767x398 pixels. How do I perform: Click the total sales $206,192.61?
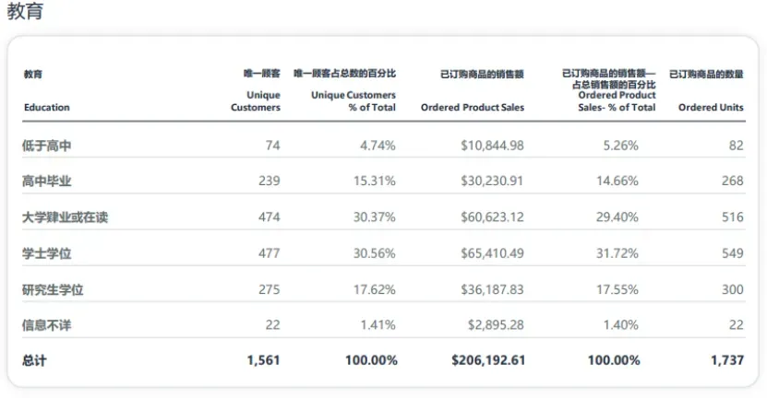488,360
